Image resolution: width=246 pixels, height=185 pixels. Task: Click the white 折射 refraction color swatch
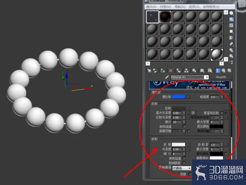178,144
